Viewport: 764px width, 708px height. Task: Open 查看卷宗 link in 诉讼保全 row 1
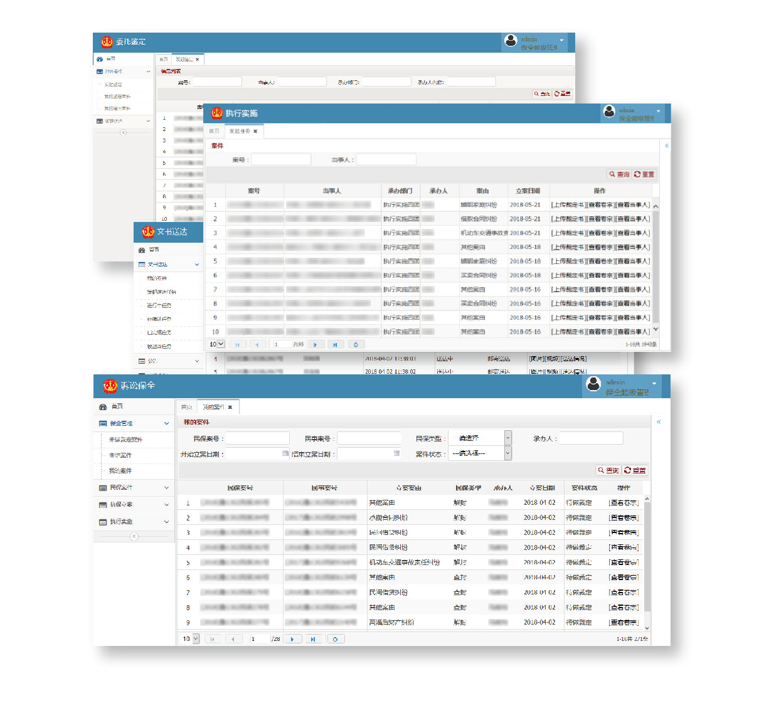pos(623,503)
